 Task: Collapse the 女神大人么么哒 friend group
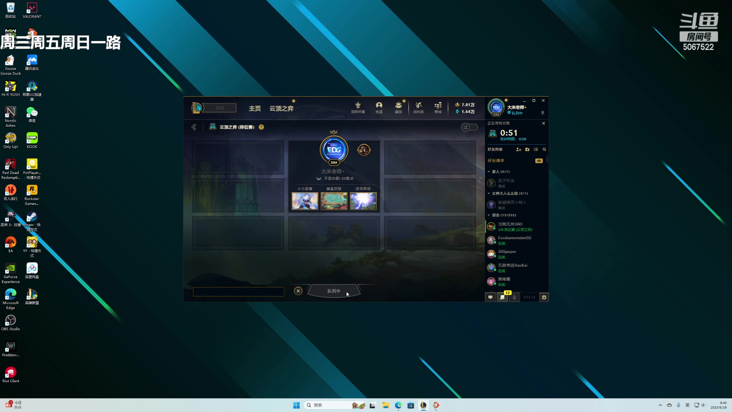(489, 193)
